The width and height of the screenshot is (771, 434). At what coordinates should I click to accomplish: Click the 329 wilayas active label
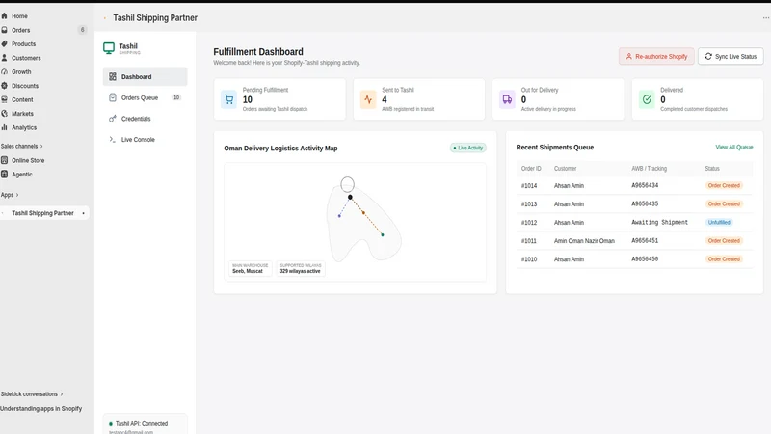point(301,269)
